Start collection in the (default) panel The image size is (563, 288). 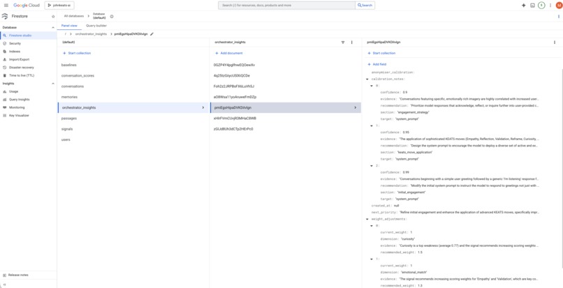tap(77, 53)
